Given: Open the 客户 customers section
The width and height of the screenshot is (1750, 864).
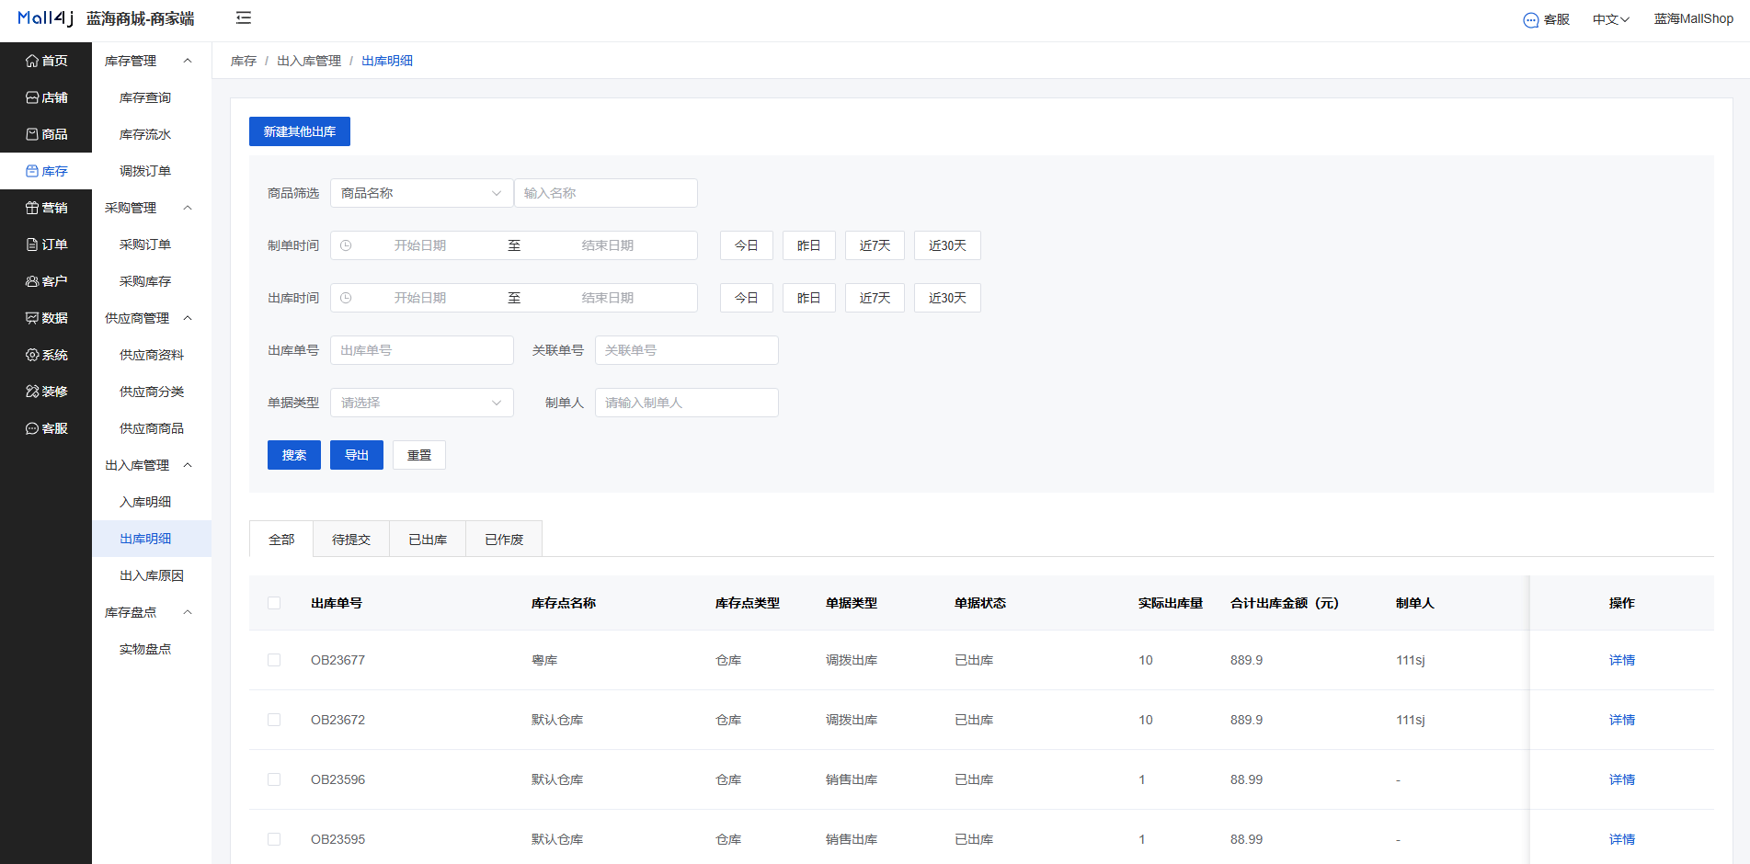Looking at the screenshot, I should coord(46,281).
